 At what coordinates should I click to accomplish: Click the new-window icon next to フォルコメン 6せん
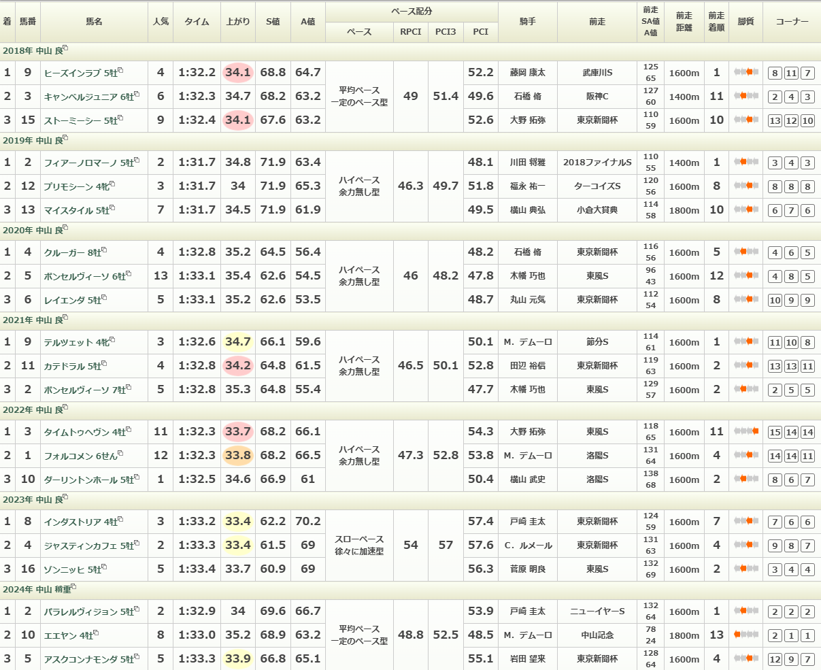coord(120,453)
